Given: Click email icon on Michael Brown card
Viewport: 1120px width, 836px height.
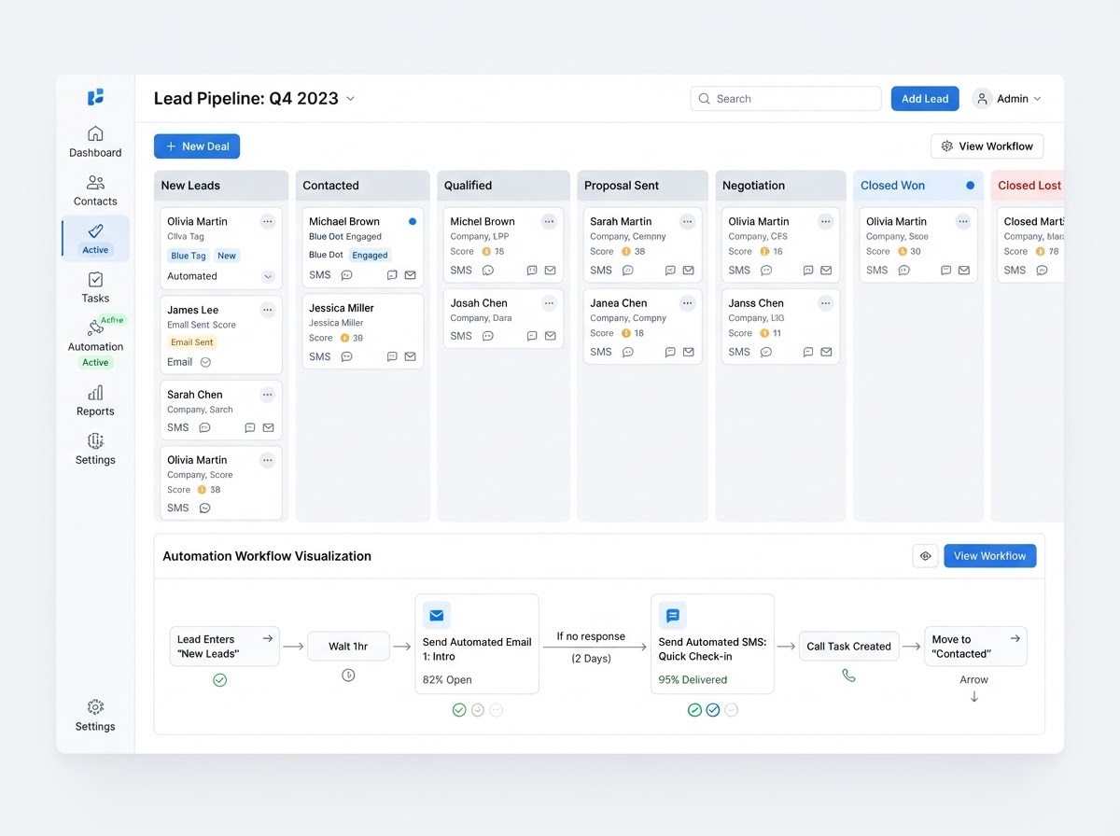Looking at the screenshot, I should click(x=410, y=275).
